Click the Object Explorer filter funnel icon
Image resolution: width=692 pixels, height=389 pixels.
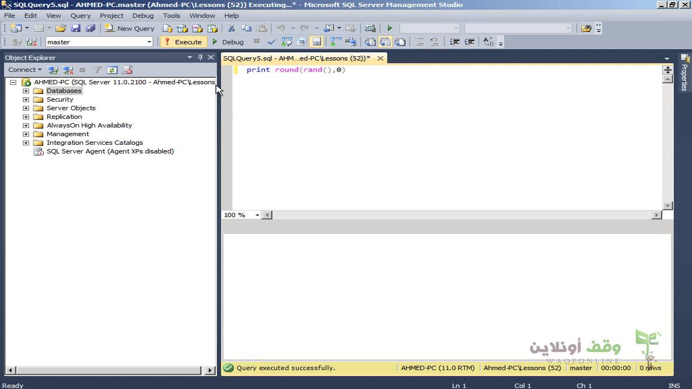97,70
